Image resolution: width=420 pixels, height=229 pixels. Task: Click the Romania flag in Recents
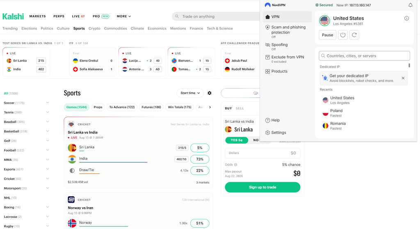(325, 126)
